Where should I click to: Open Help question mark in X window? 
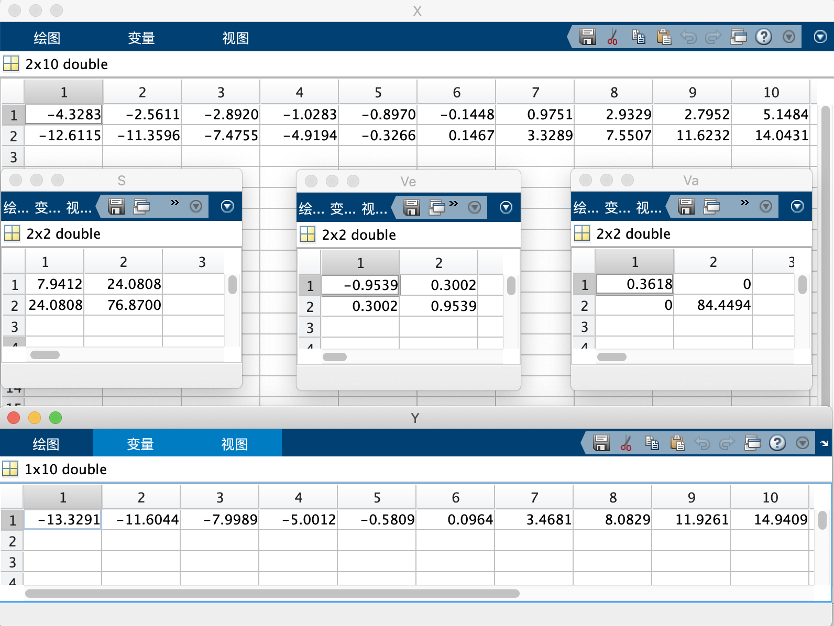764,37
